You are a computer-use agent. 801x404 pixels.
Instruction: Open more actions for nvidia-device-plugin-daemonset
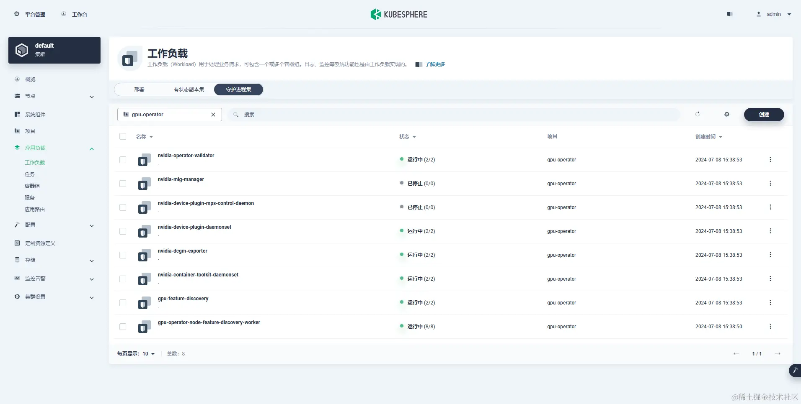click(770, 231)
